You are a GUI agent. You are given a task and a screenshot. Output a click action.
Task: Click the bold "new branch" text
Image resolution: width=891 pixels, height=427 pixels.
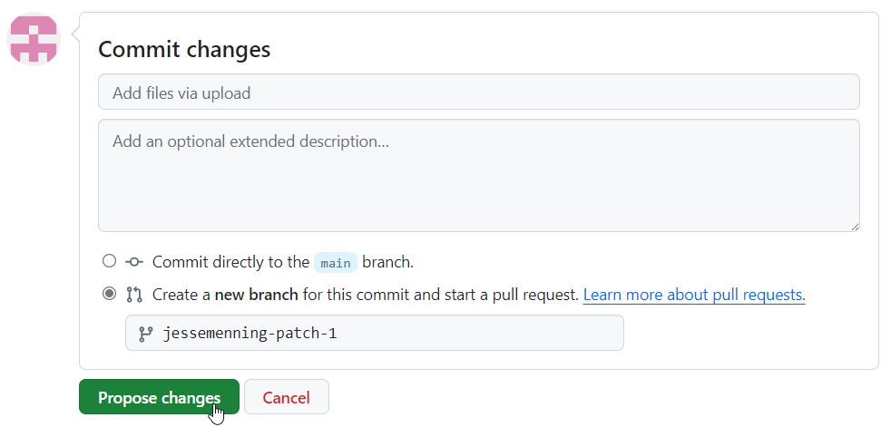257,295
